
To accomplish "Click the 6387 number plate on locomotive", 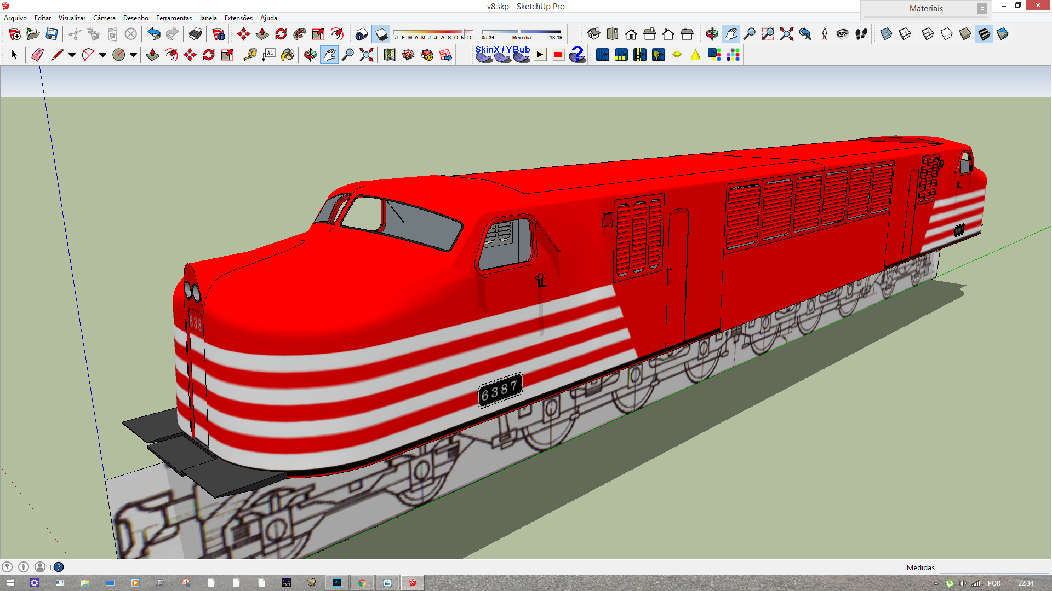I will (500, 390).
